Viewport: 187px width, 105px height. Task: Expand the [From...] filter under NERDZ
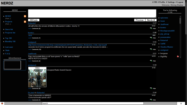[8, 18]
